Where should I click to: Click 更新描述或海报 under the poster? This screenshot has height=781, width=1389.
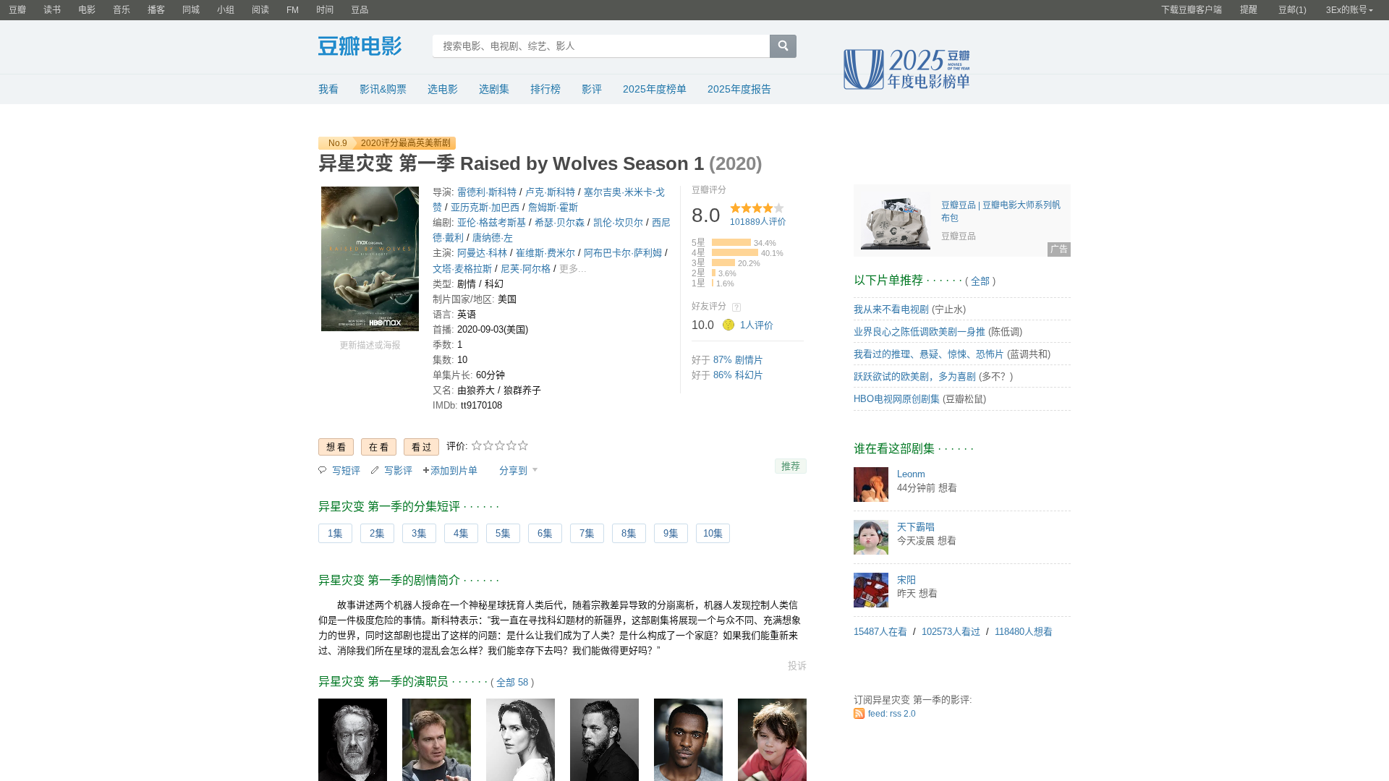(x=370, y=346)
